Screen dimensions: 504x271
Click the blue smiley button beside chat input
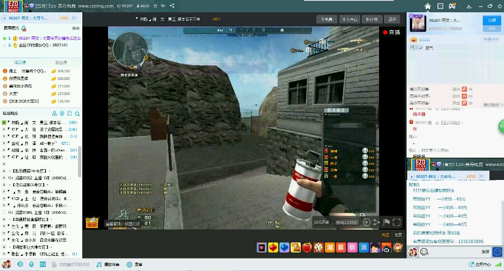498,252
